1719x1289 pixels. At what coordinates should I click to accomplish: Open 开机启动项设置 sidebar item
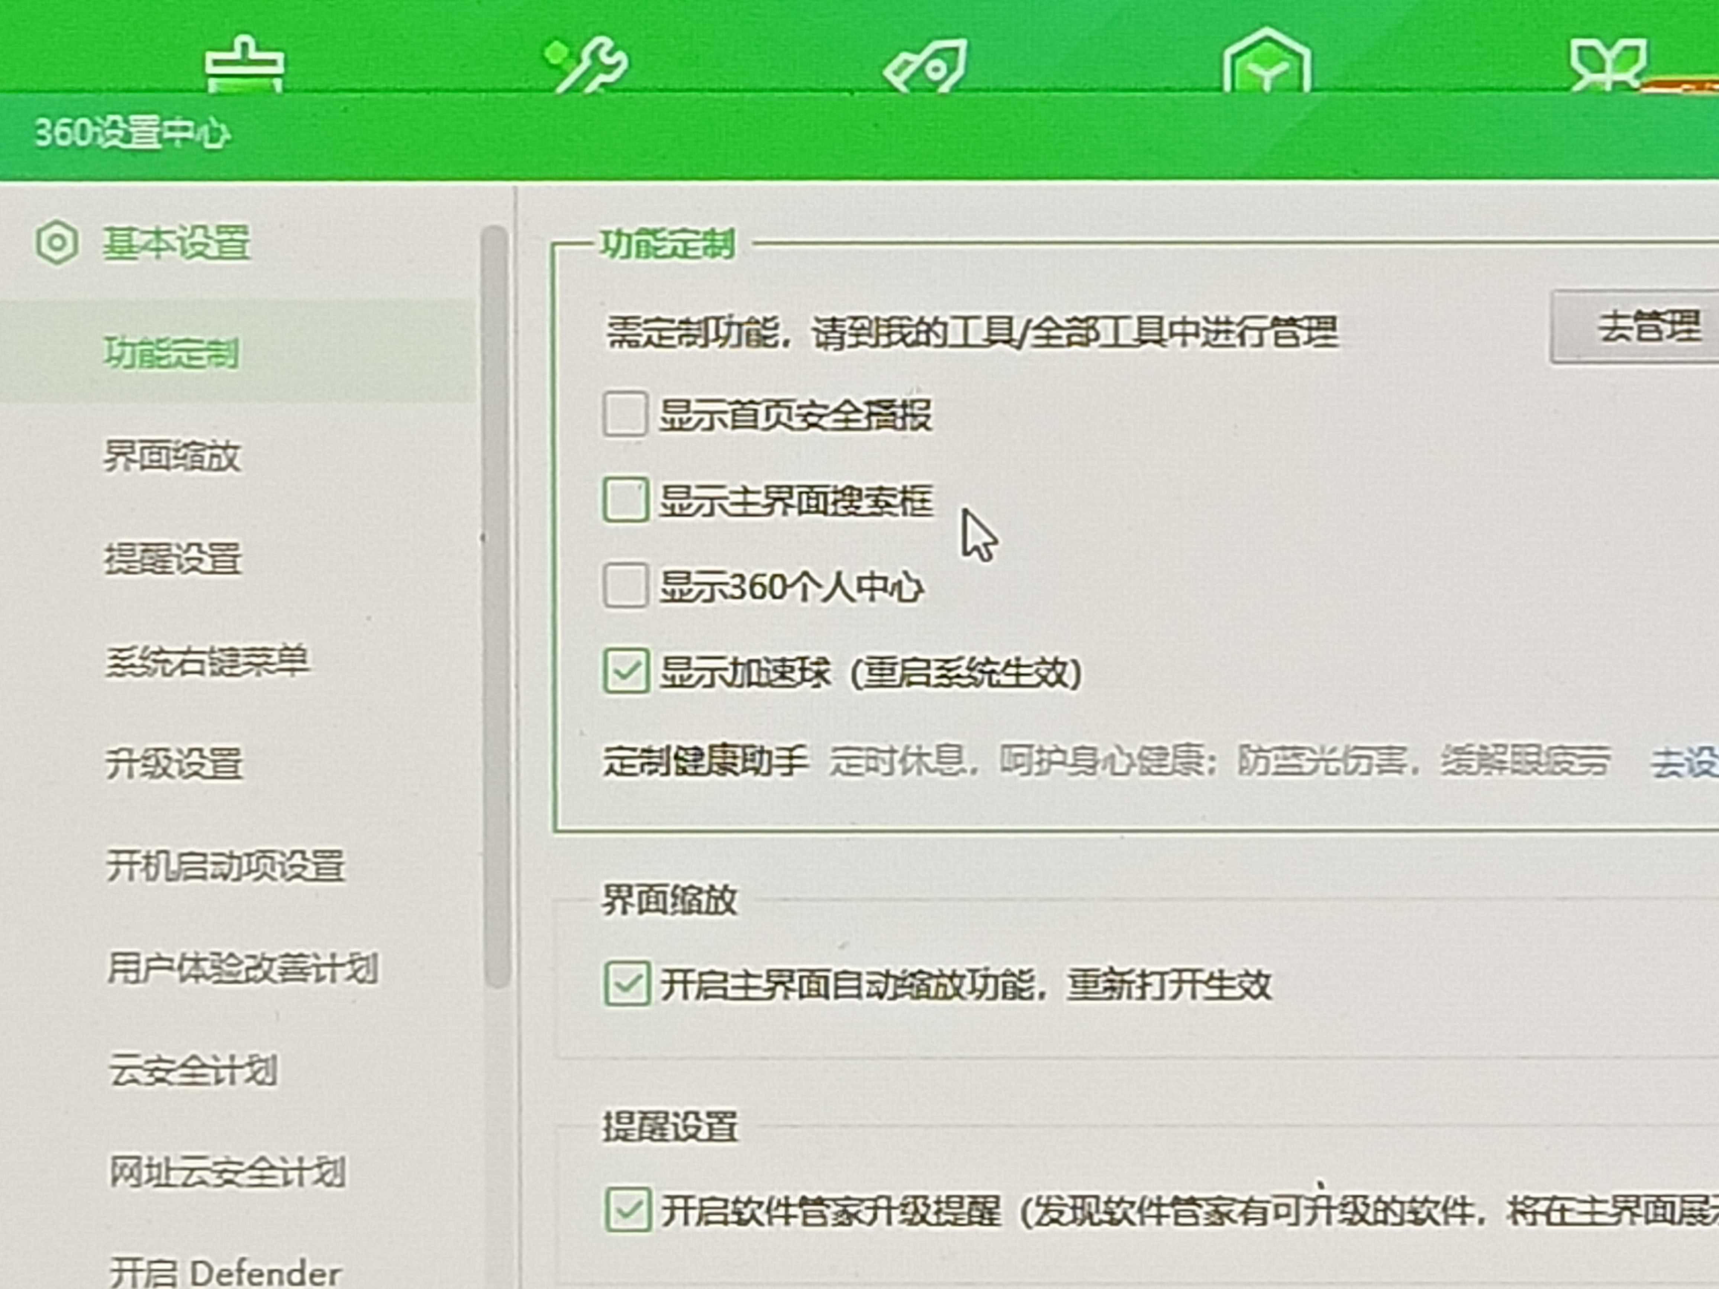pos(225,866)
